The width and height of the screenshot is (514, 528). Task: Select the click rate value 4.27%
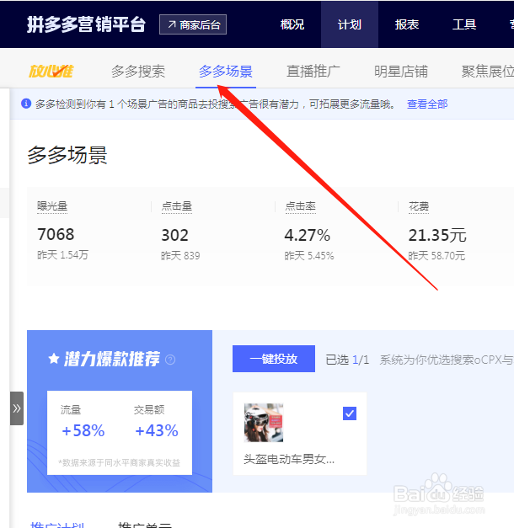307,235
